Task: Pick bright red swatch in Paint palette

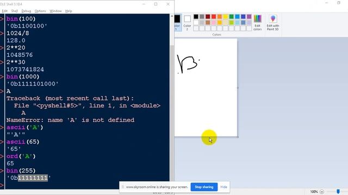Action: tap(214, 17)
